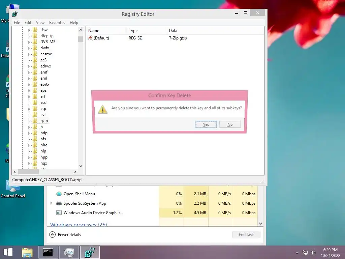Open the Help menu in Registry Editor
The width and height of the screenshot is (345, 259).
click(x=74, y=23)
